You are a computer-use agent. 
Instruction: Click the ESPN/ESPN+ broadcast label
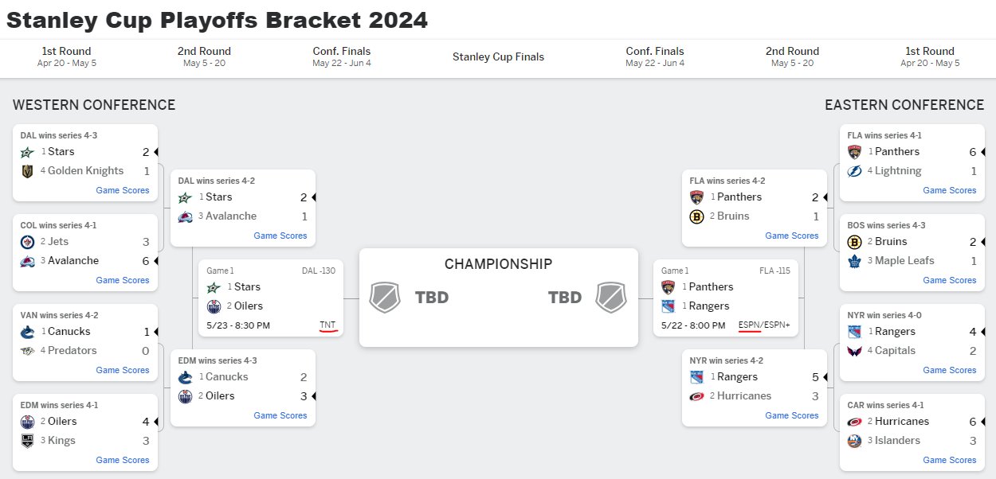coord(765,325)
